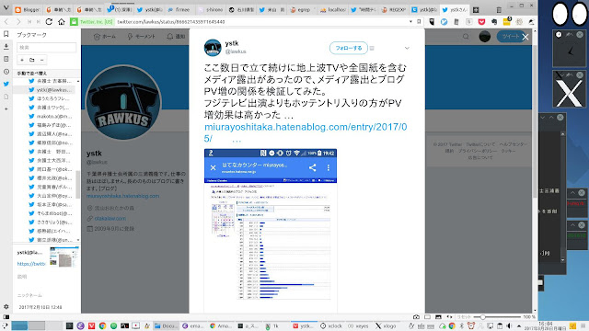Image resolution: width=589 pixels, height=331 pixels.
Task: Create a new bookmark folder
Action: [32, 60]
